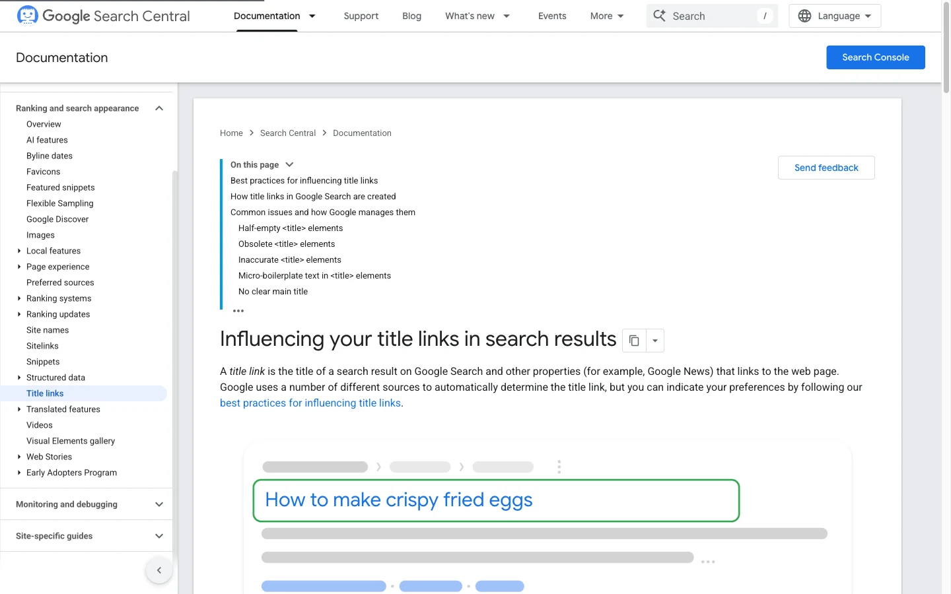Open Byline dates in the sidebar

[x=50, y=156]
